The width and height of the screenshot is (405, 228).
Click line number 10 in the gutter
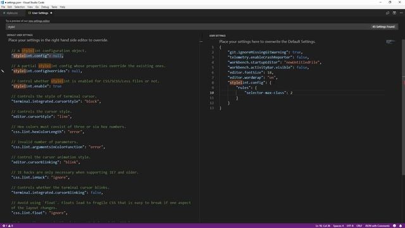click(212, 93)
